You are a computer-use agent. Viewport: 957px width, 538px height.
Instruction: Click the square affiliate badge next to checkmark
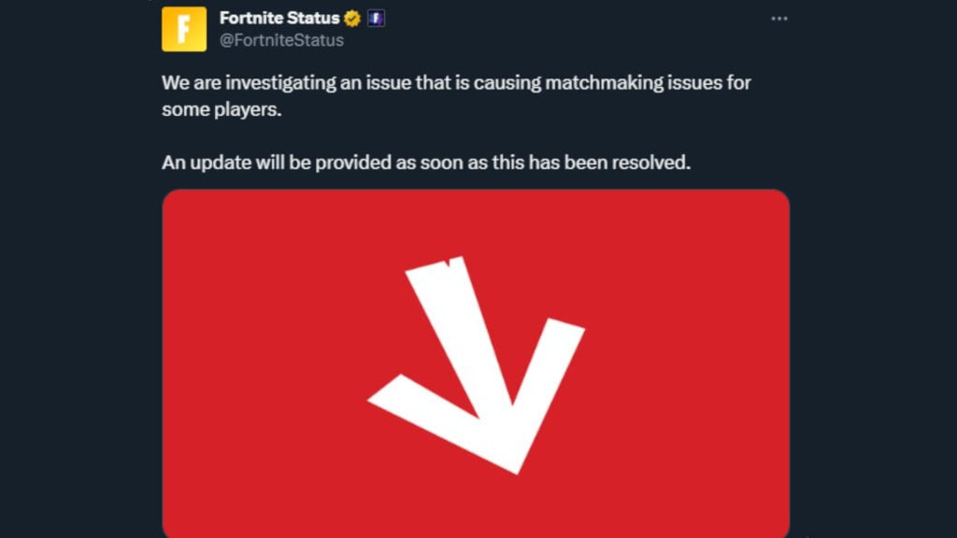coord(375,17)
